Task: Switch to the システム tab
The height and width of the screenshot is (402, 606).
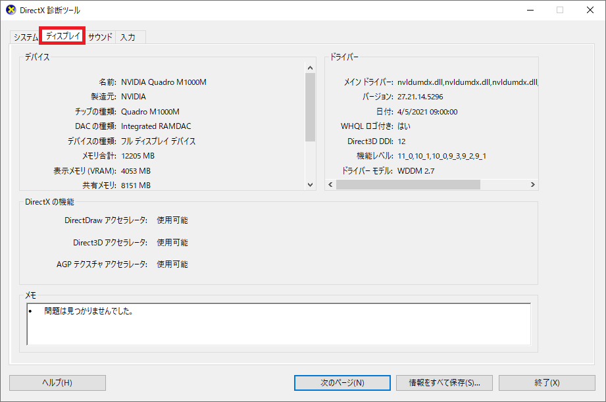Action: coord(26,38)
